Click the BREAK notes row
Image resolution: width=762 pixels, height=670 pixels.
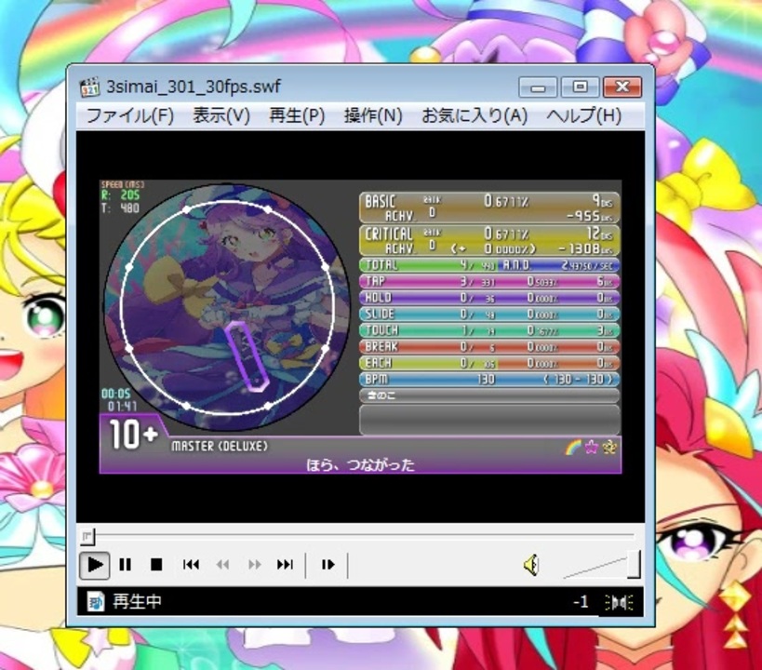click(489, 347)
